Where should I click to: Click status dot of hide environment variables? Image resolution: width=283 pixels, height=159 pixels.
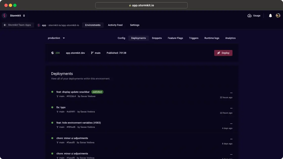tap(52, 123)
